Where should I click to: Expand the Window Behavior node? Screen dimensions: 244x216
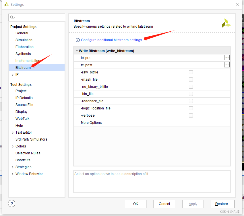coord(13,174)
